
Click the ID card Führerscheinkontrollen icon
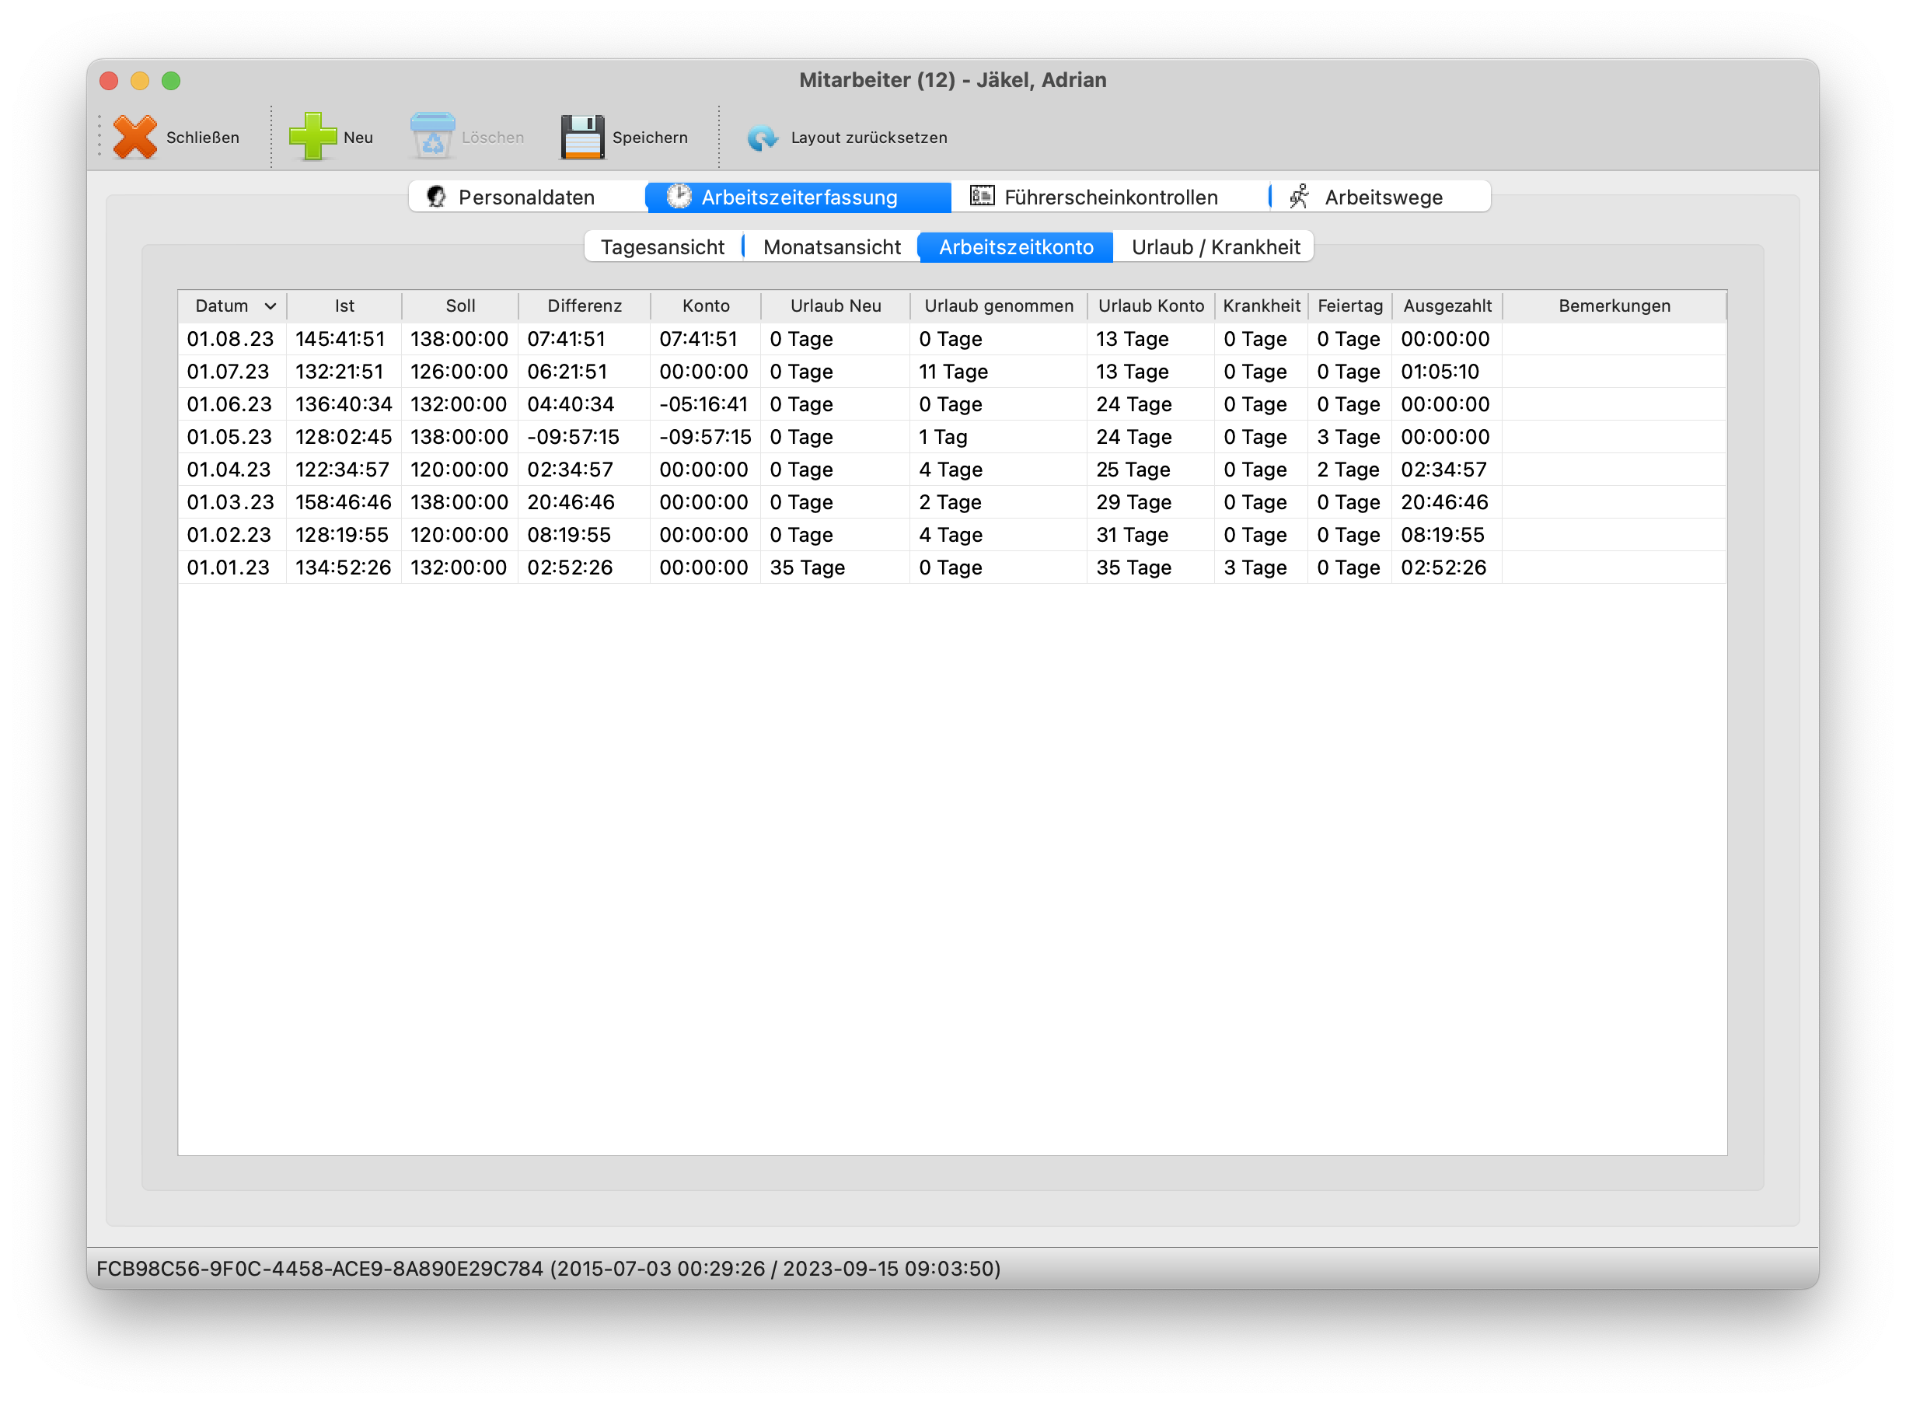(x=983, y=197)
